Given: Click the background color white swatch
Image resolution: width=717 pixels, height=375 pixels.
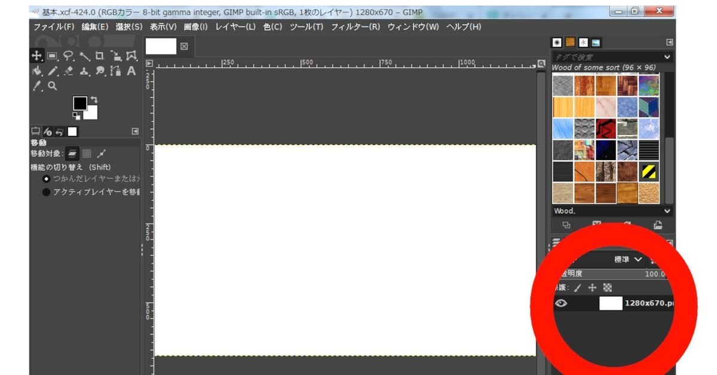Looking at the screenshot, I should point(91,113).
